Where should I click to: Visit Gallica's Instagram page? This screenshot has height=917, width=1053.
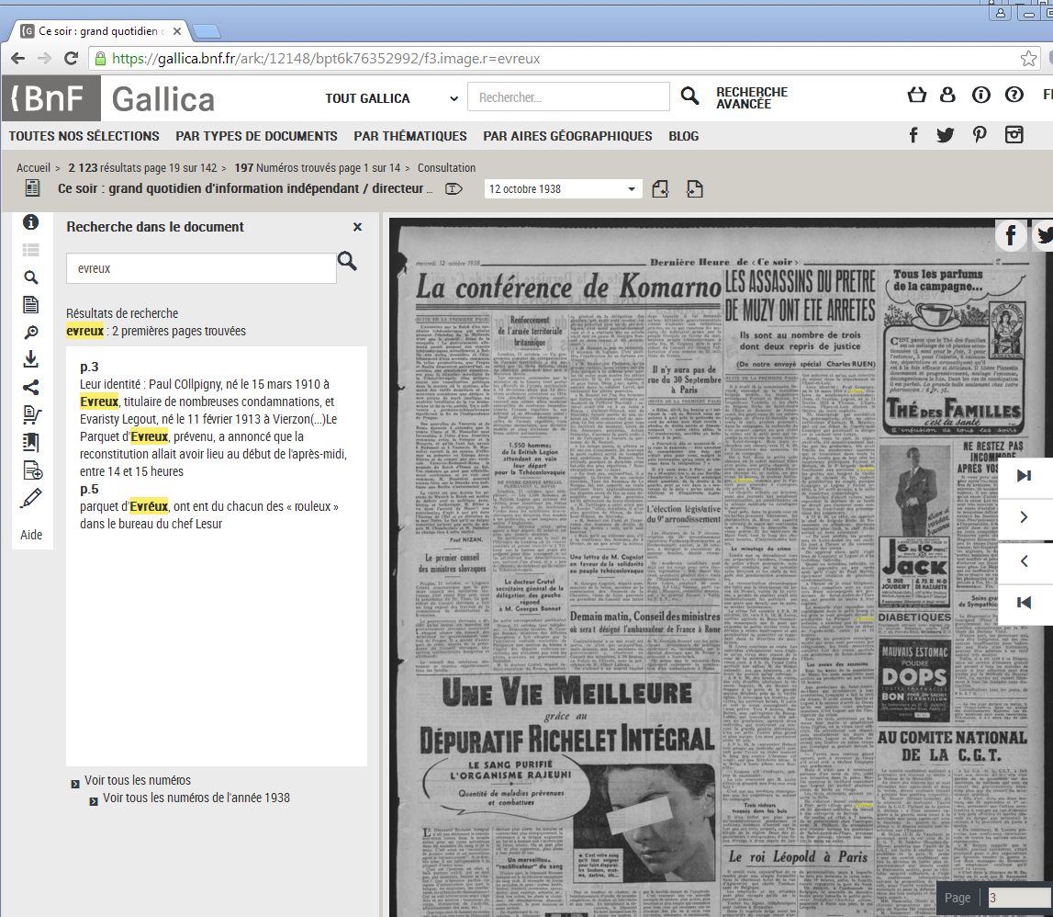click(x=1014, y=135)
